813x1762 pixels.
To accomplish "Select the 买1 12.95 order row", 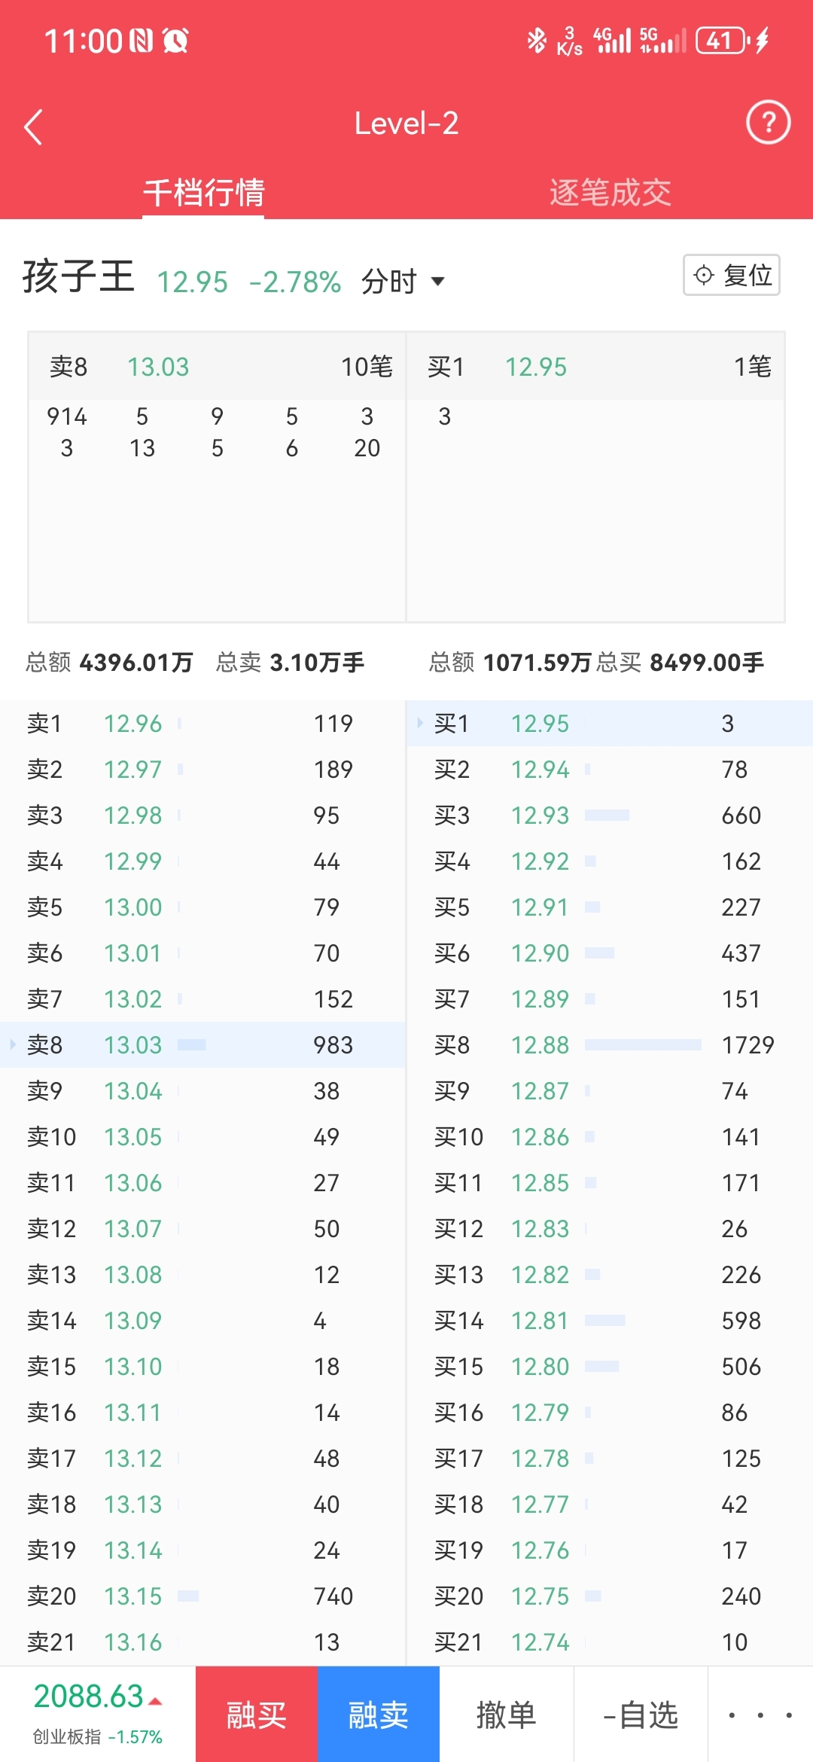I will click(610, 724).
